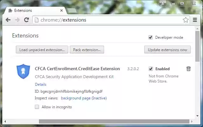The image size is (203, 127).
Task: Inspect the background page (Inactive) link
Action: click(84, 98)
